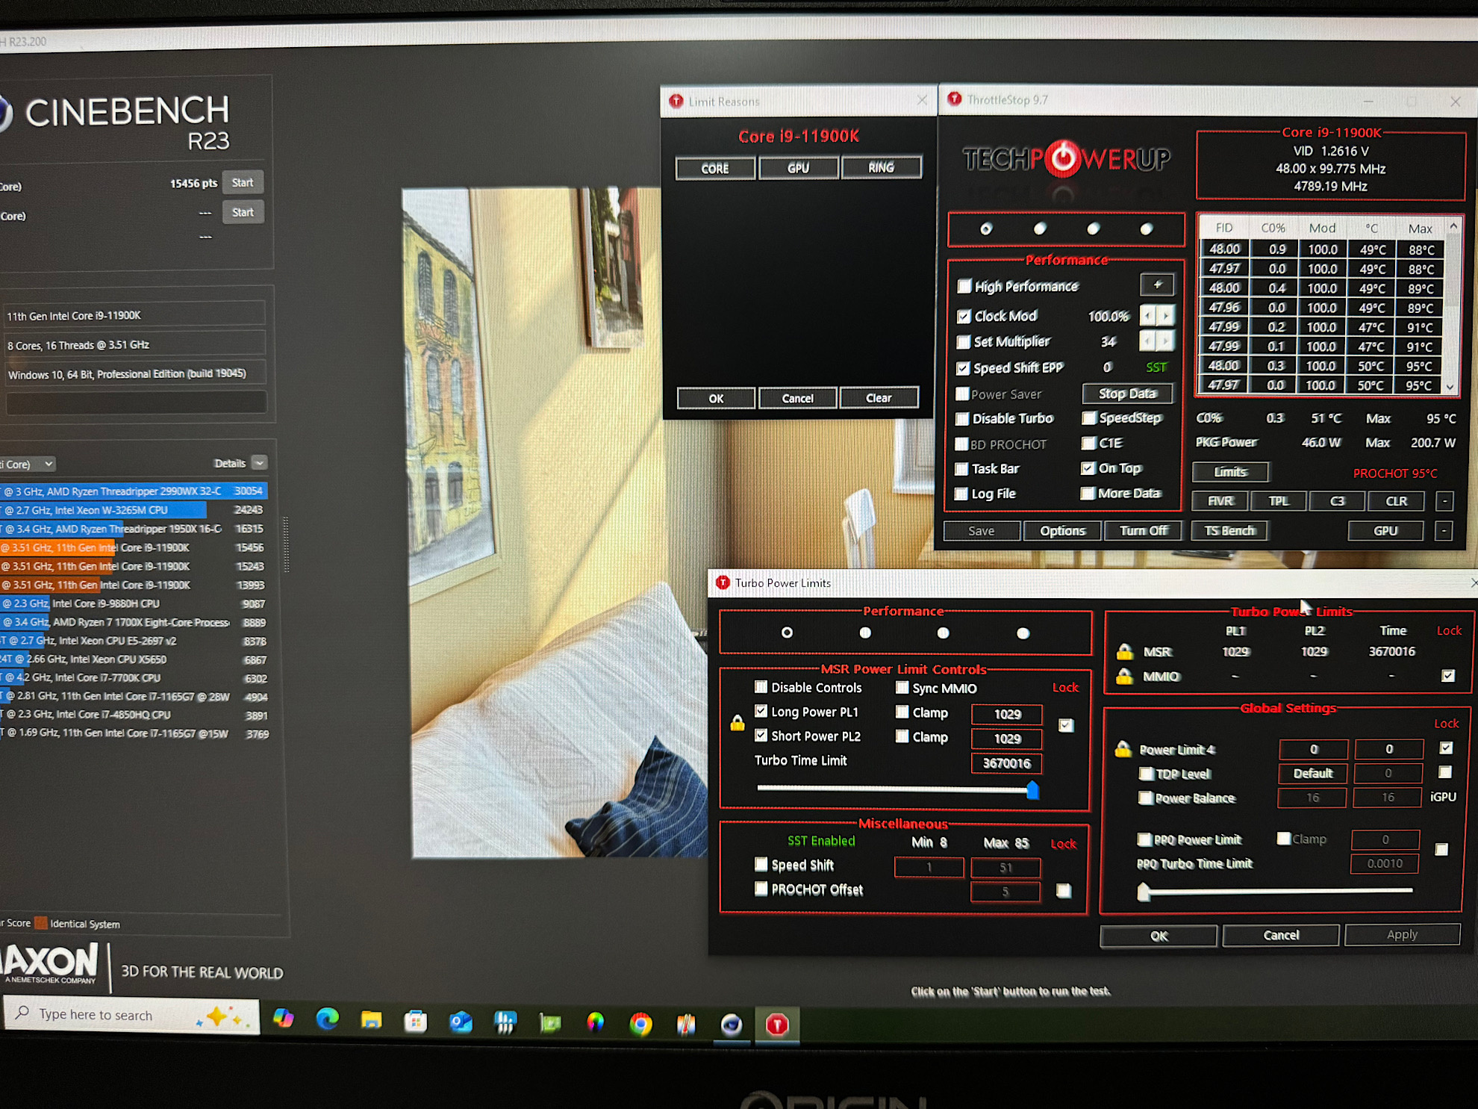Toggle the Clock Mod checkbox
The width and height of the screenshot is (1478, 1109).
tap(964, 316)
